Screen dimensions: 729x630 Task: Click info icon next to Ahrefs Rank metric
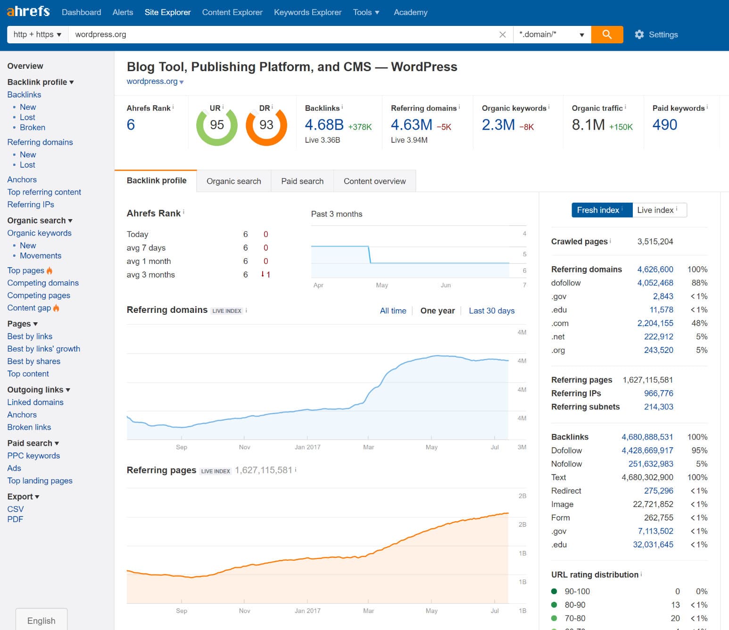pyautogui.click(x=173, y=107)
